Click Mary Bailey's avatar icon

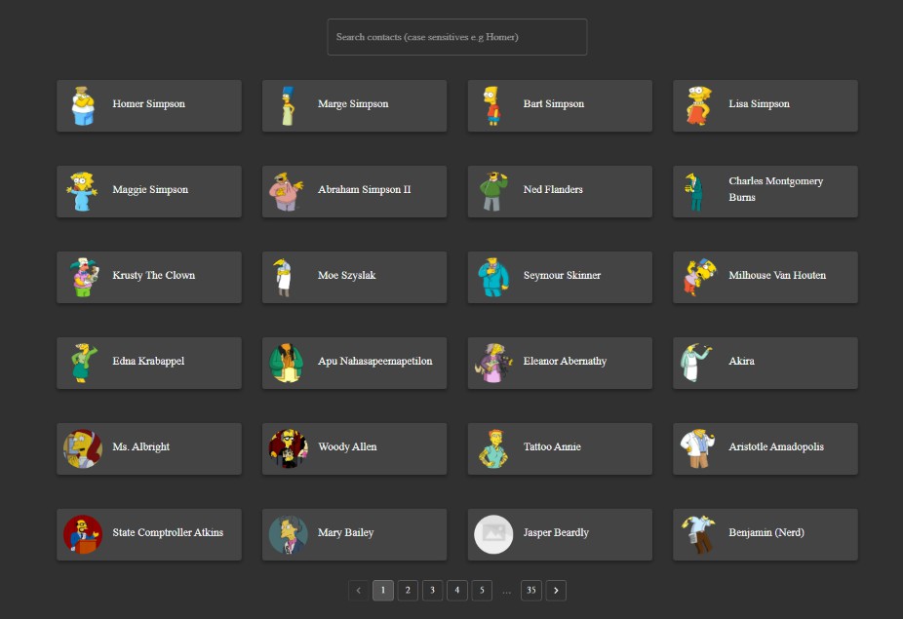(x=288, y=534)
